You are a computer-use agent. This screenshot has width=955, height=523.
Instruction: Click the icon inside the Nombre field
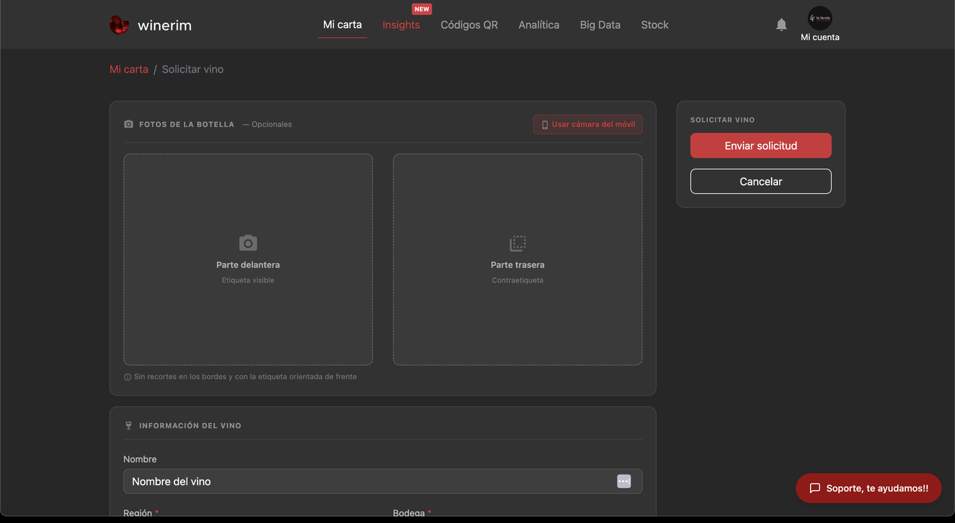tap(624, 482)
